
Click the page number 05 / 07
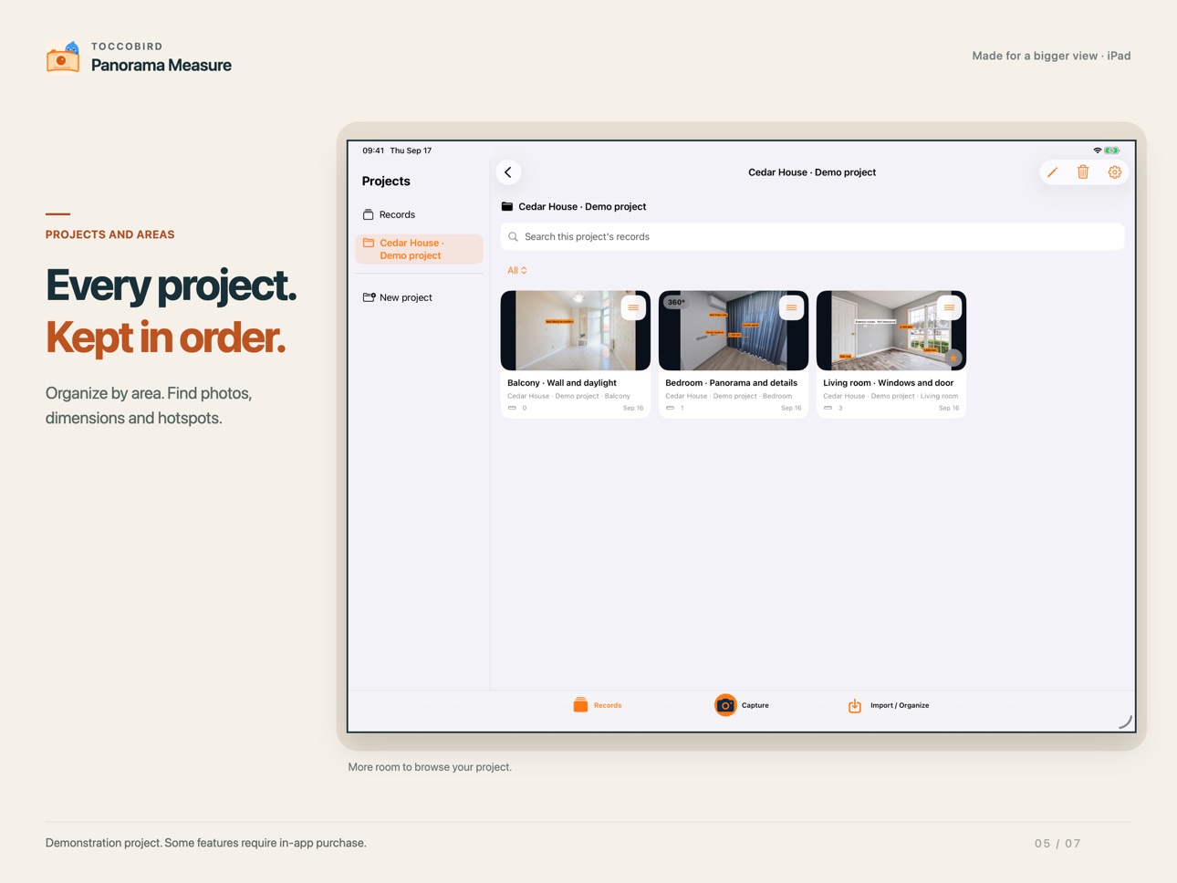1057,844
